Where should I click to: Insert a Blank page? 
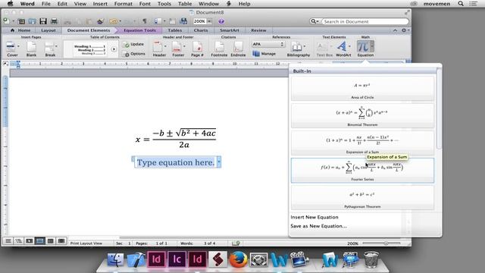[31, 49]
